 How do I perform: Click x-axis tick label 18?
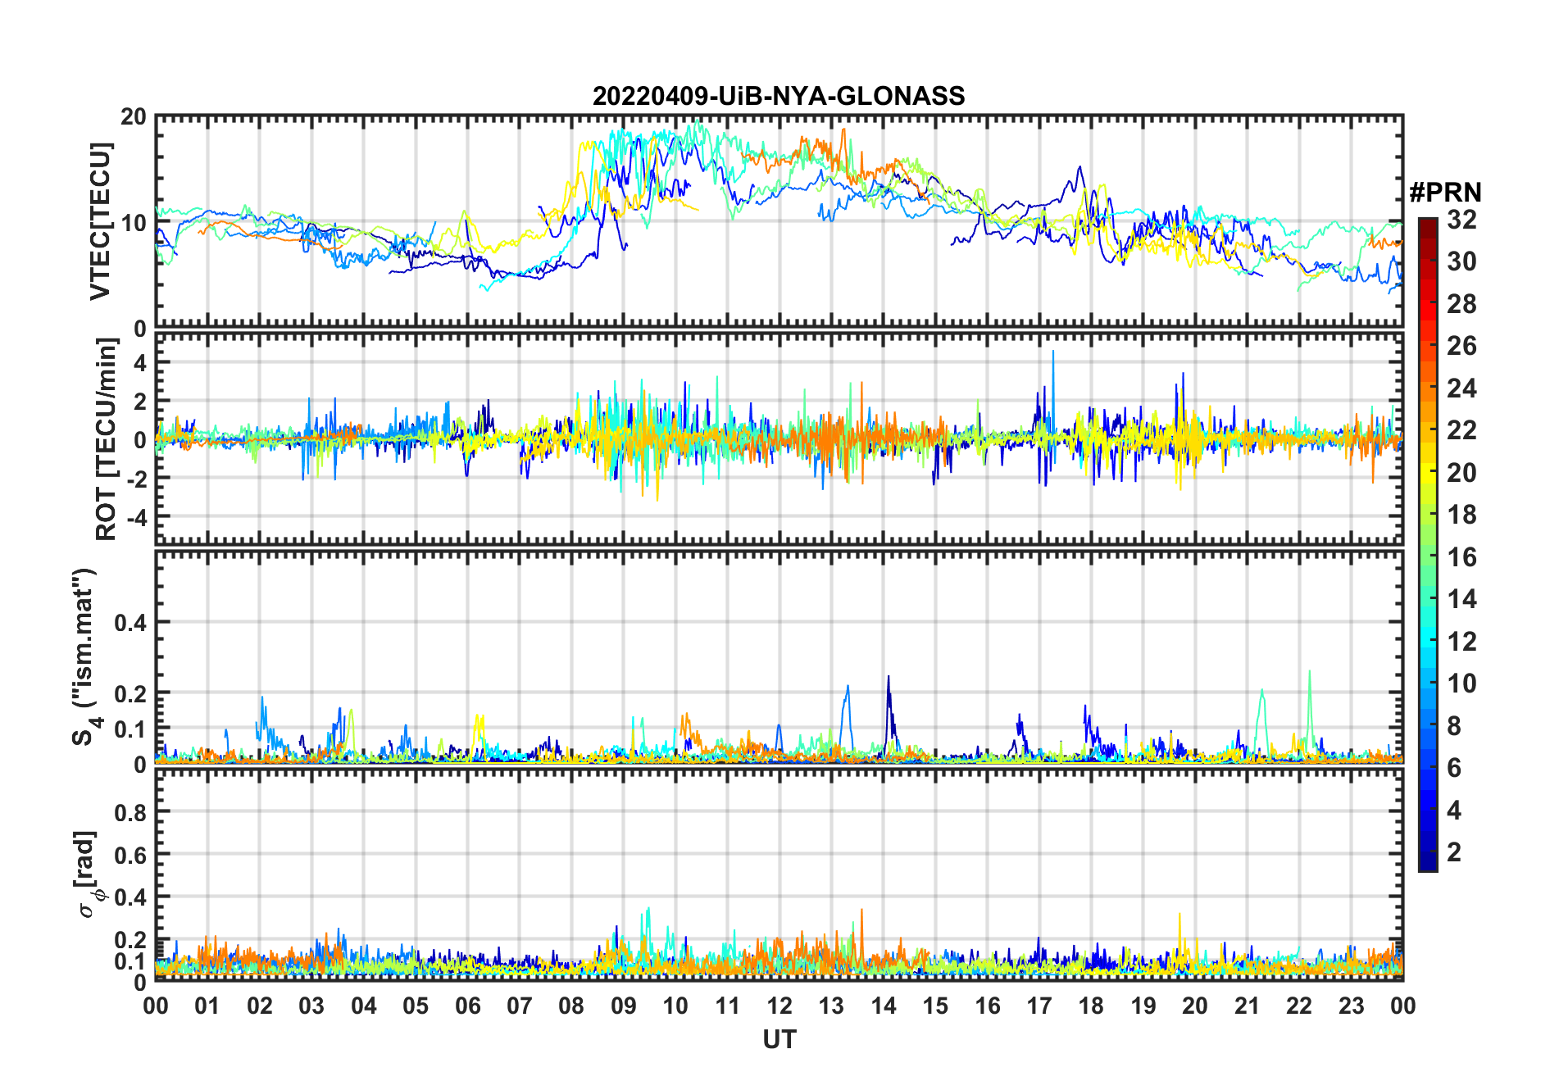(x=1091, y=1006)
